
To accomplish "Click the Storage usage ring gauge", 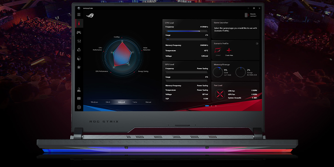I will (240, 72).
